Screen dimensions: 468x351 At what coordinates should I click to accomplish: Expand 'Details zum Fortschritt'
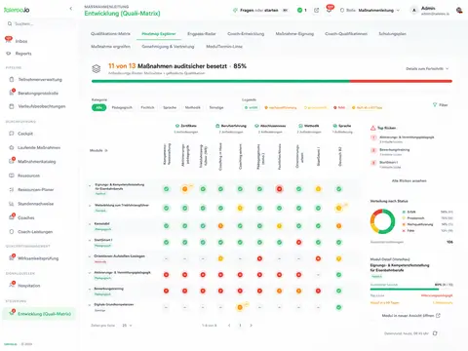click(427, 69)
